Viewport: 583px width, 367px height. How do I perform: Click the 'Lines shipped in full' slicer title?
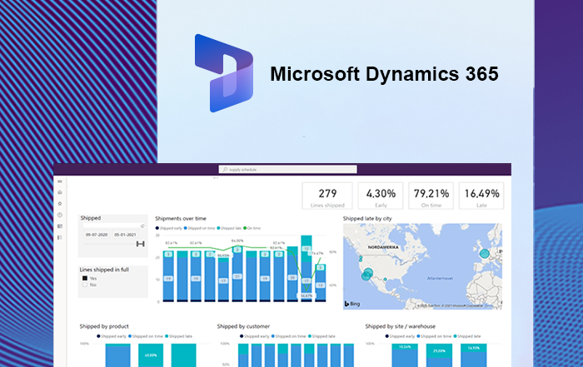coord(104,270)
